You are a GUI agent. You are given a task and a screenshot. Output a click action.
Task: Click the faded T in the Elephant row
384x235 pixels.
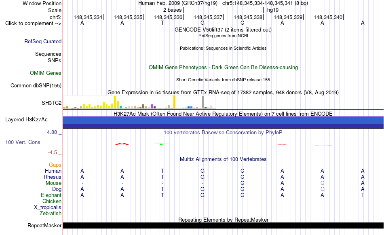point(363,195)
